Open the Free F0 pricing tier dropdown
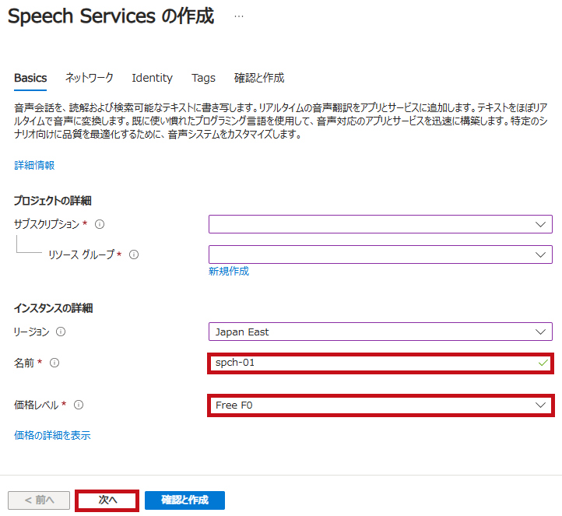 point(381,405)
